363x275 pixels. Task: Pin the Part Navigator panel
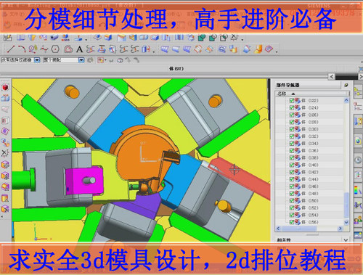pyautogui.click(x=346, y=85)
